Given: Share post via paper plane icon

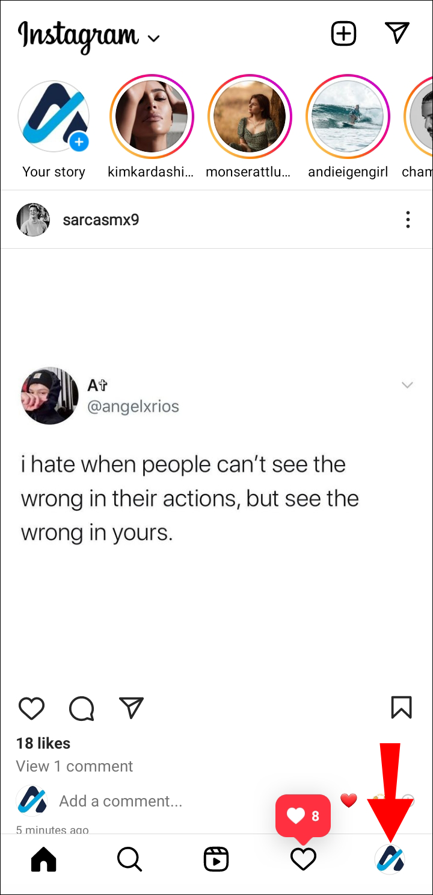Looking at the screenshot, I should [131, 708].
